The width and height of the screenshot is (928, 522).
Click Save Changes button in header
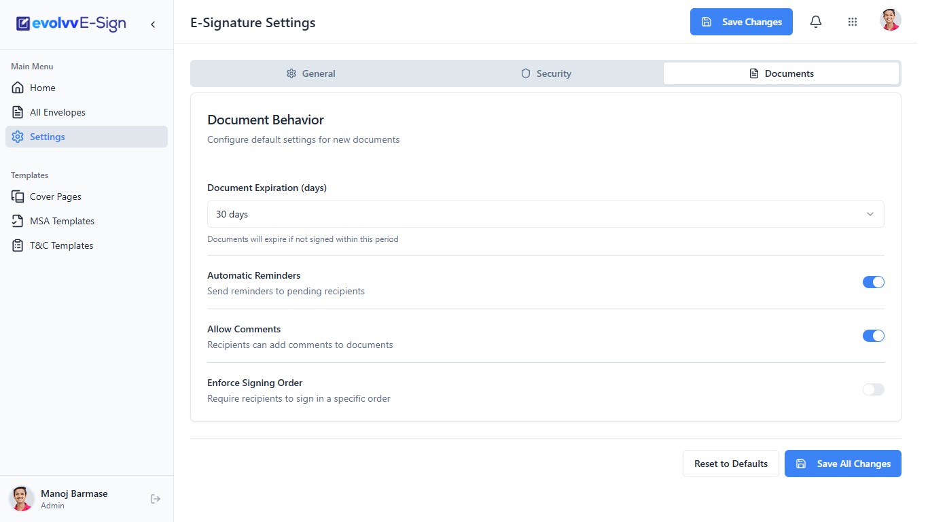(741, 22)
